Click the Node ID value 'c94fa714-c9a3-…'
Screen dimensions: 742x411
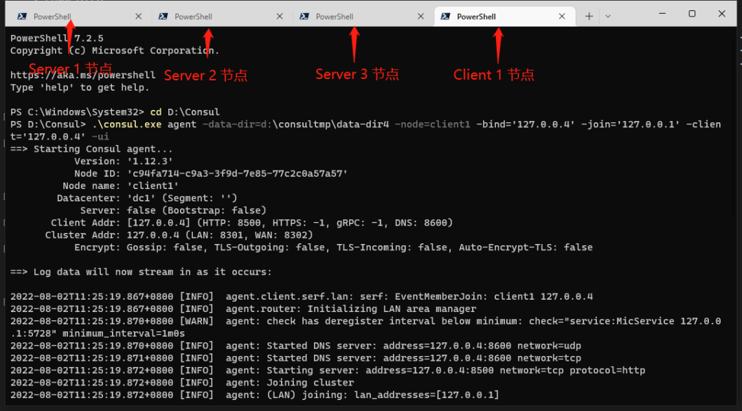[x=237, y=174]
